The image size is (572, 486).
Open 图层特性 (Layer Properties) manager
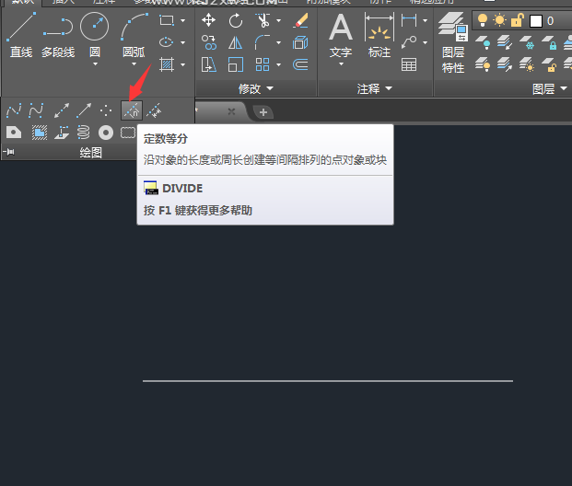click(x=453, y=42)
